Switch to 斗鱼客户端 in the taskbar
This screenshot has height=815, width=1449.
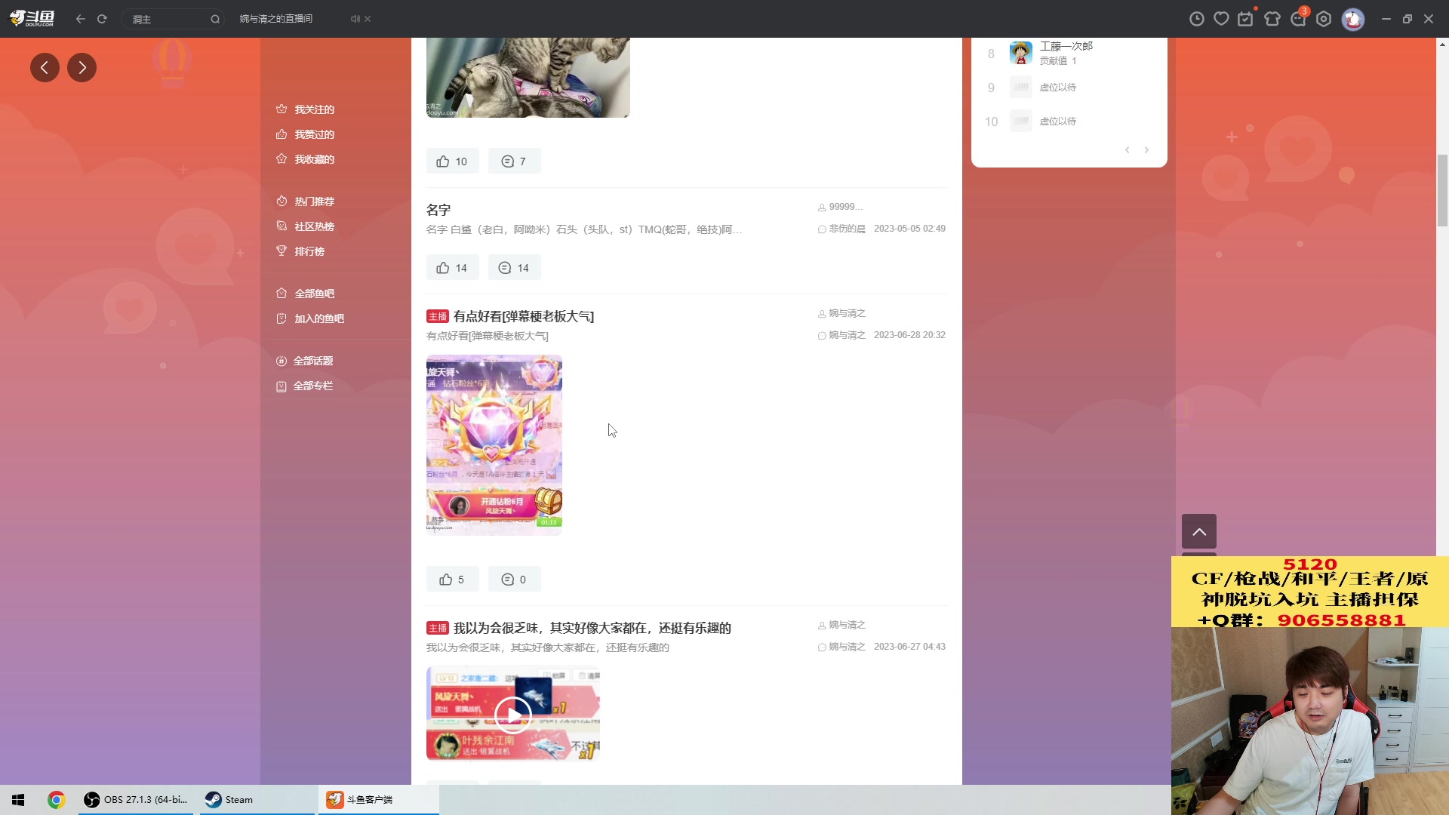click(378, 800)
